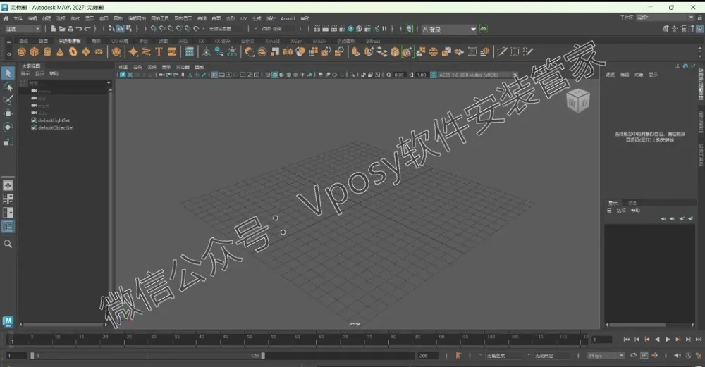This screenshot has height=367, width=705.
Task: Toggle the viewport grid display icon
Action: coord(214,75)
